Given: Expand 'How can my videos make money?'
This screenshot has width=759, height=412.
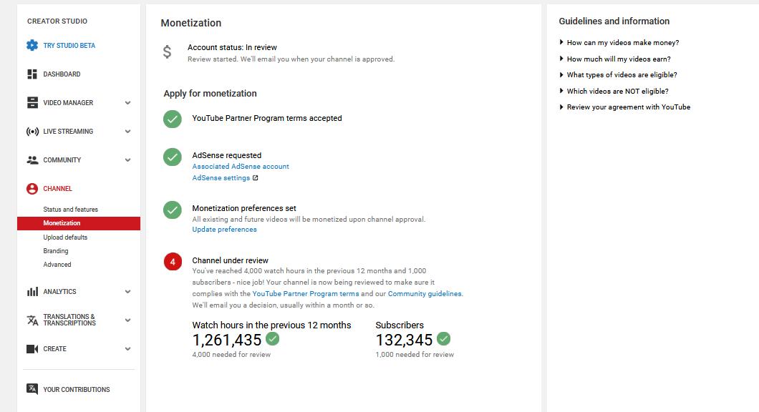Looking at the screenshot, I should pos(619,42).
